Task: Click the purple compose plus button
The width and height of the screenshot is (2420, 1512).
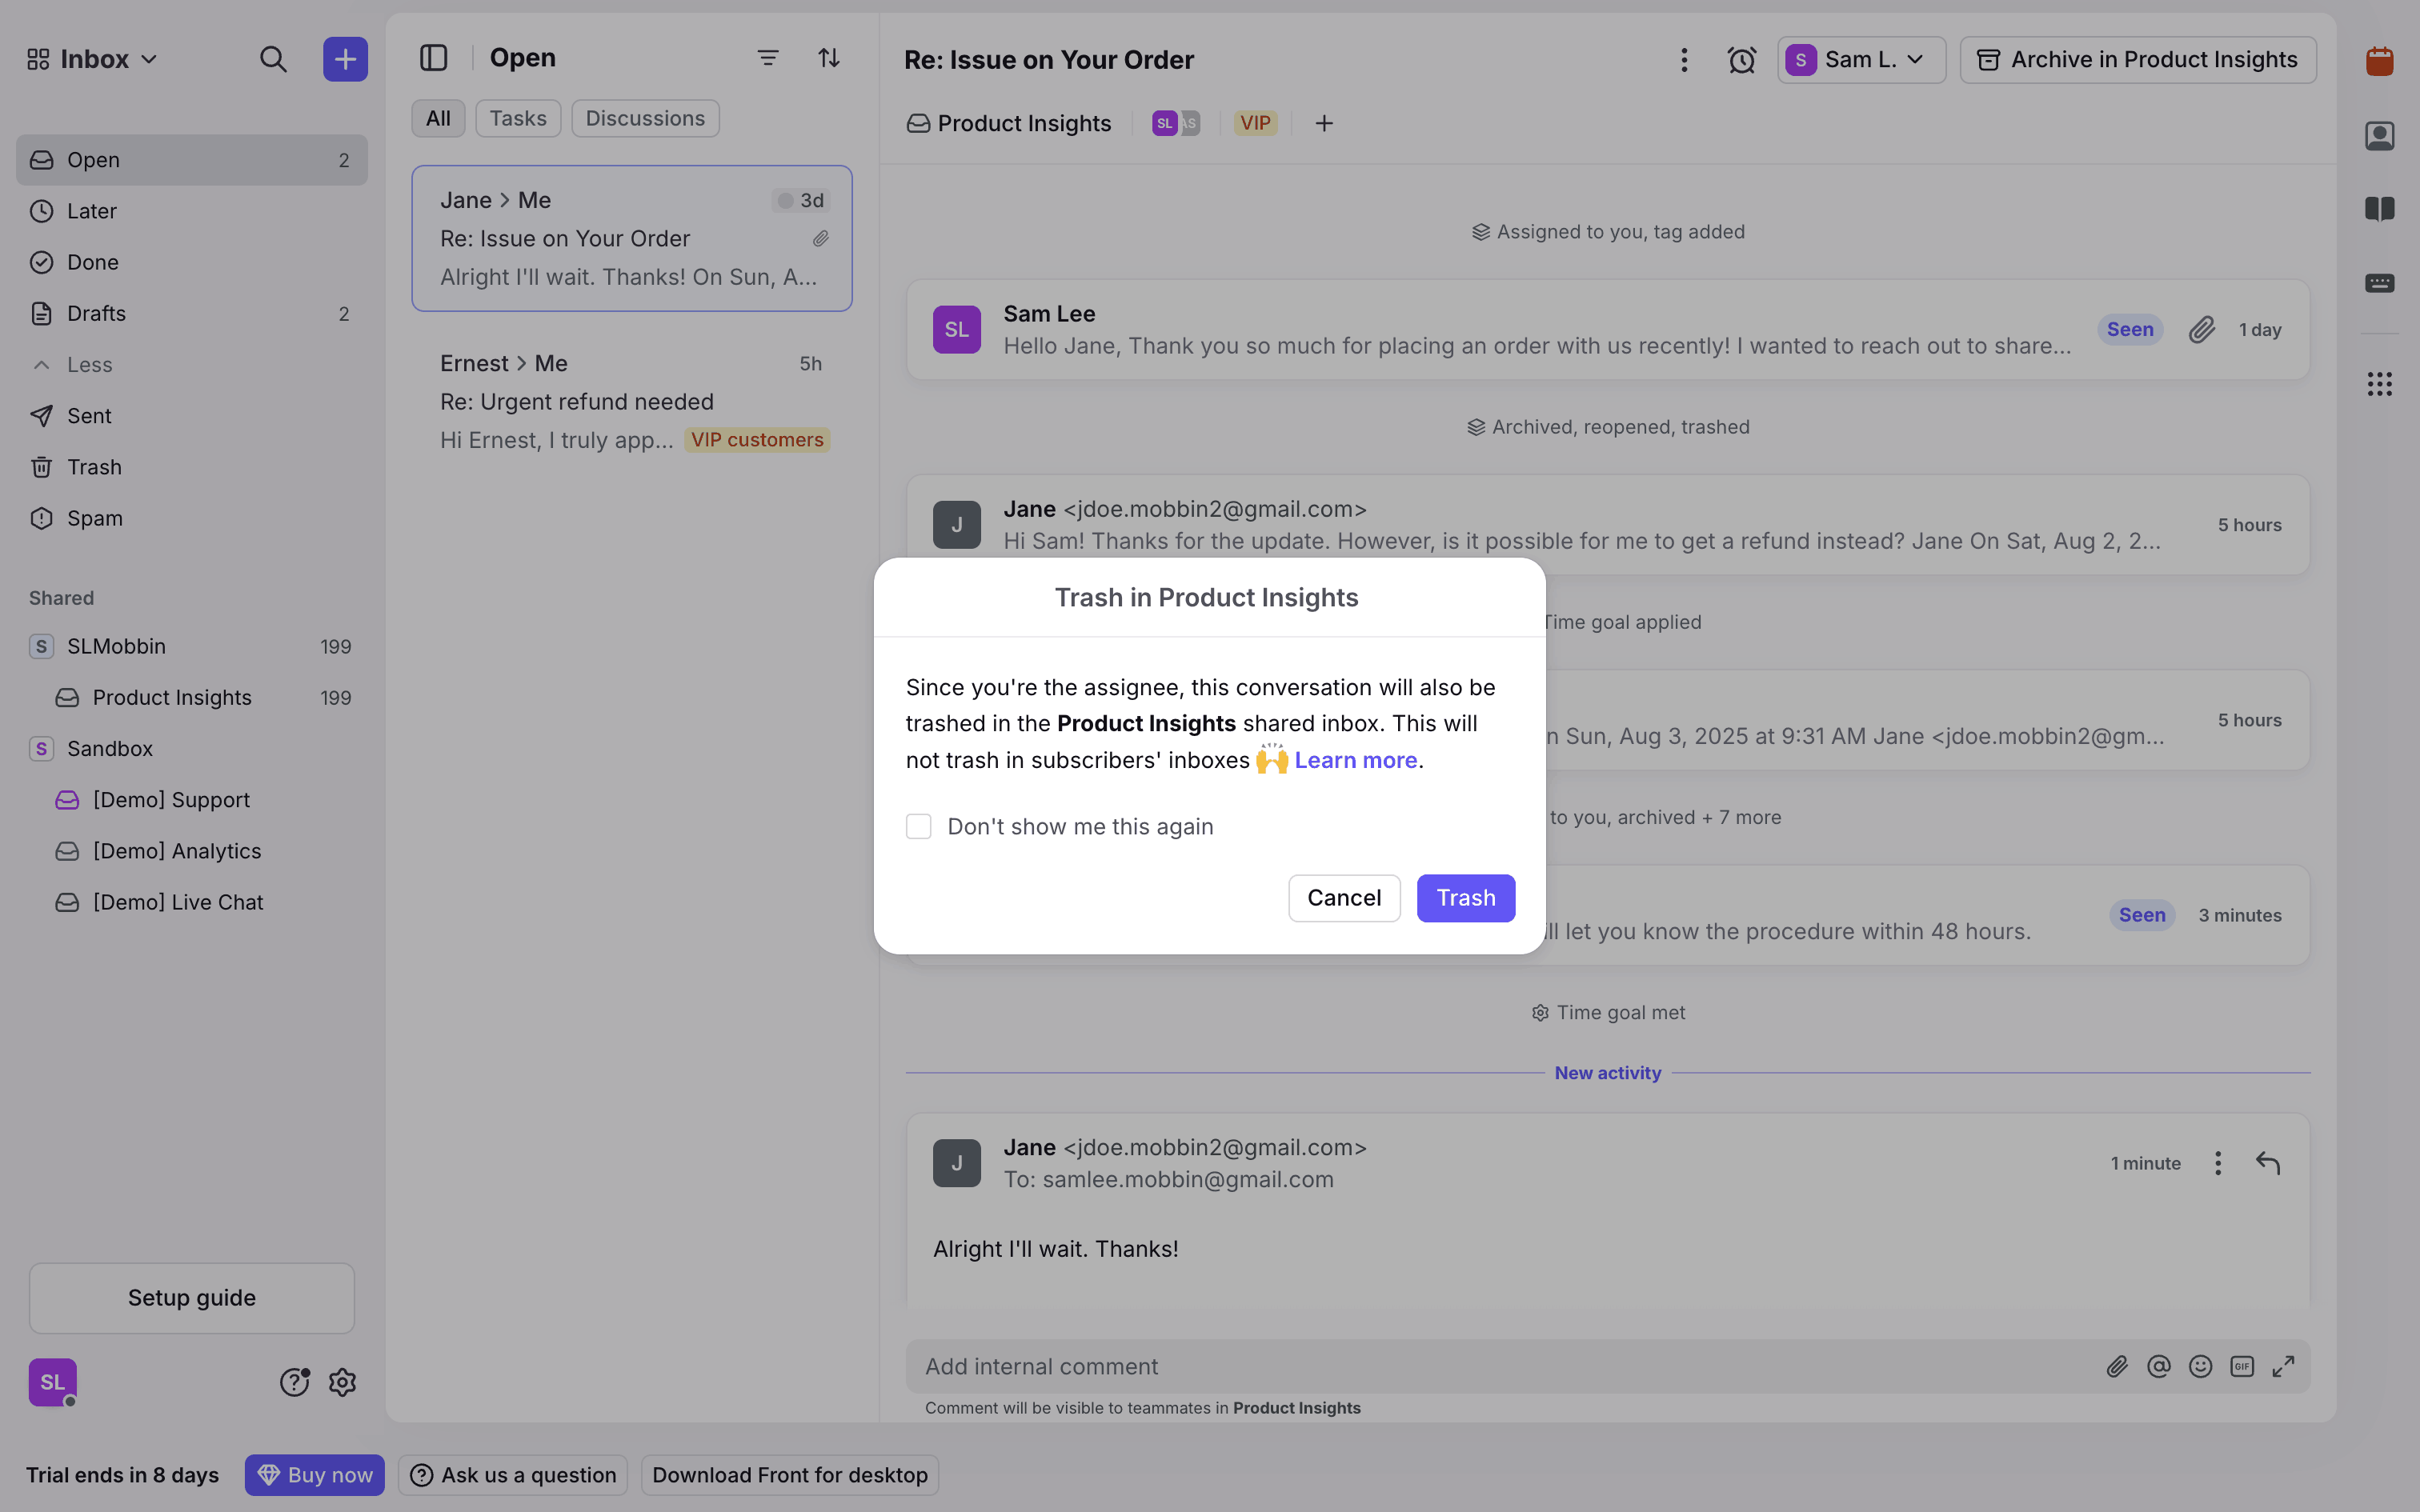Action: [345, 60]
